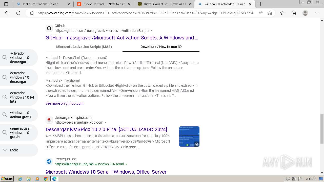The image size is (324, 182).
Task: Open the Settings and more ellipsis menu
Action: pos(317,13)
